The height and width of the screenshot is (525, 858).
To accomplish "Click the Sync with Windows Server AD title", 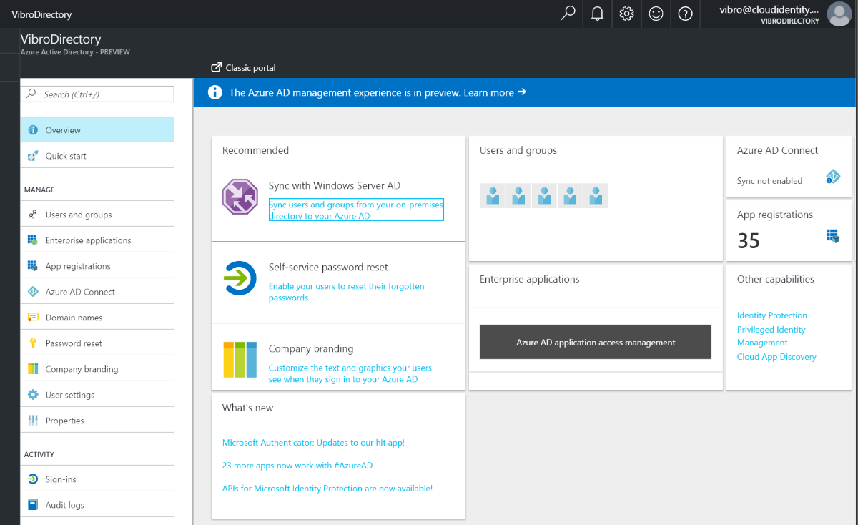I will [x=335, y=185].
